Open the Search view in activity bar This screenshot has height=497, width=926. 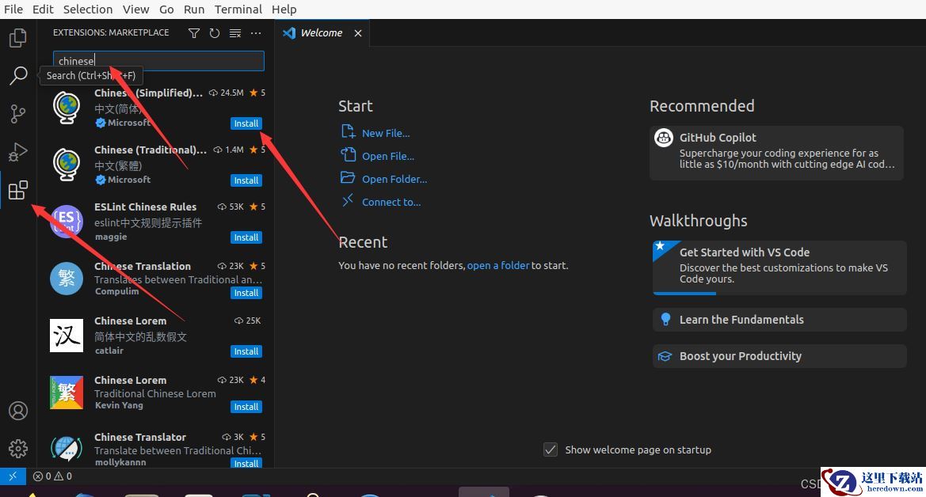(17, 75)
